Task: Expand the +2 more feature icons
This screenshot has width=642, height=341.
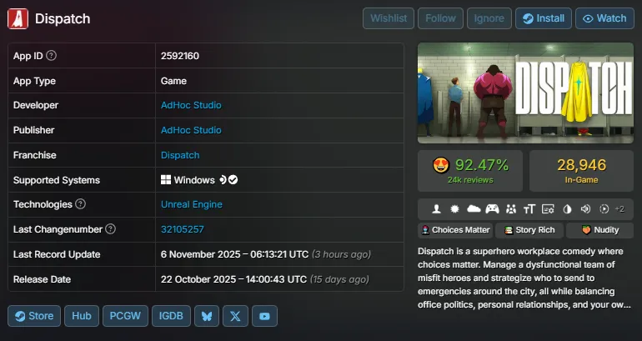Action: pos(619,209)
